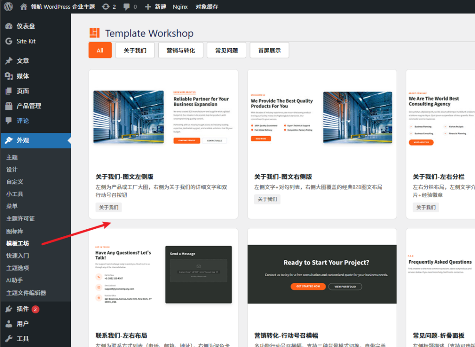Switch to 首屏展示 filter tab

click(269, 50)
